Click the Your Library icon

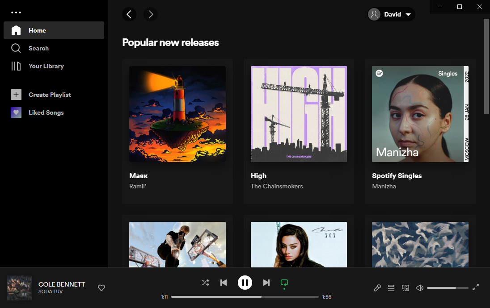pos(16,66)
